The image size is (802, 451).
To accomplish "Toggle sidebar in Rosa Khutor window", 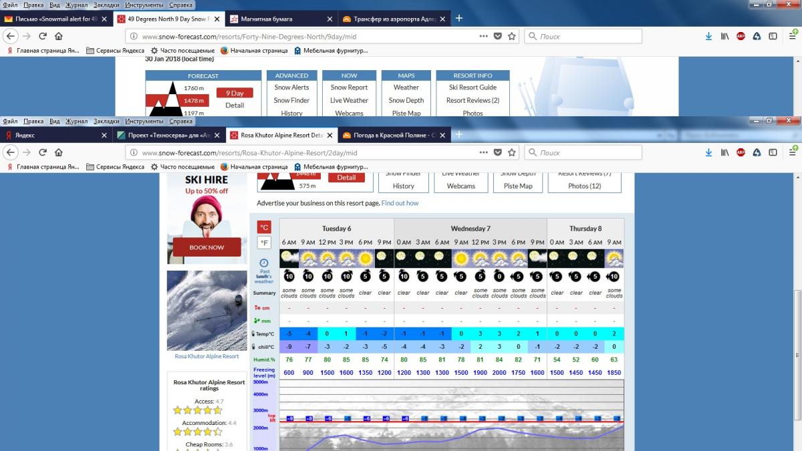I will coord(772,152).
